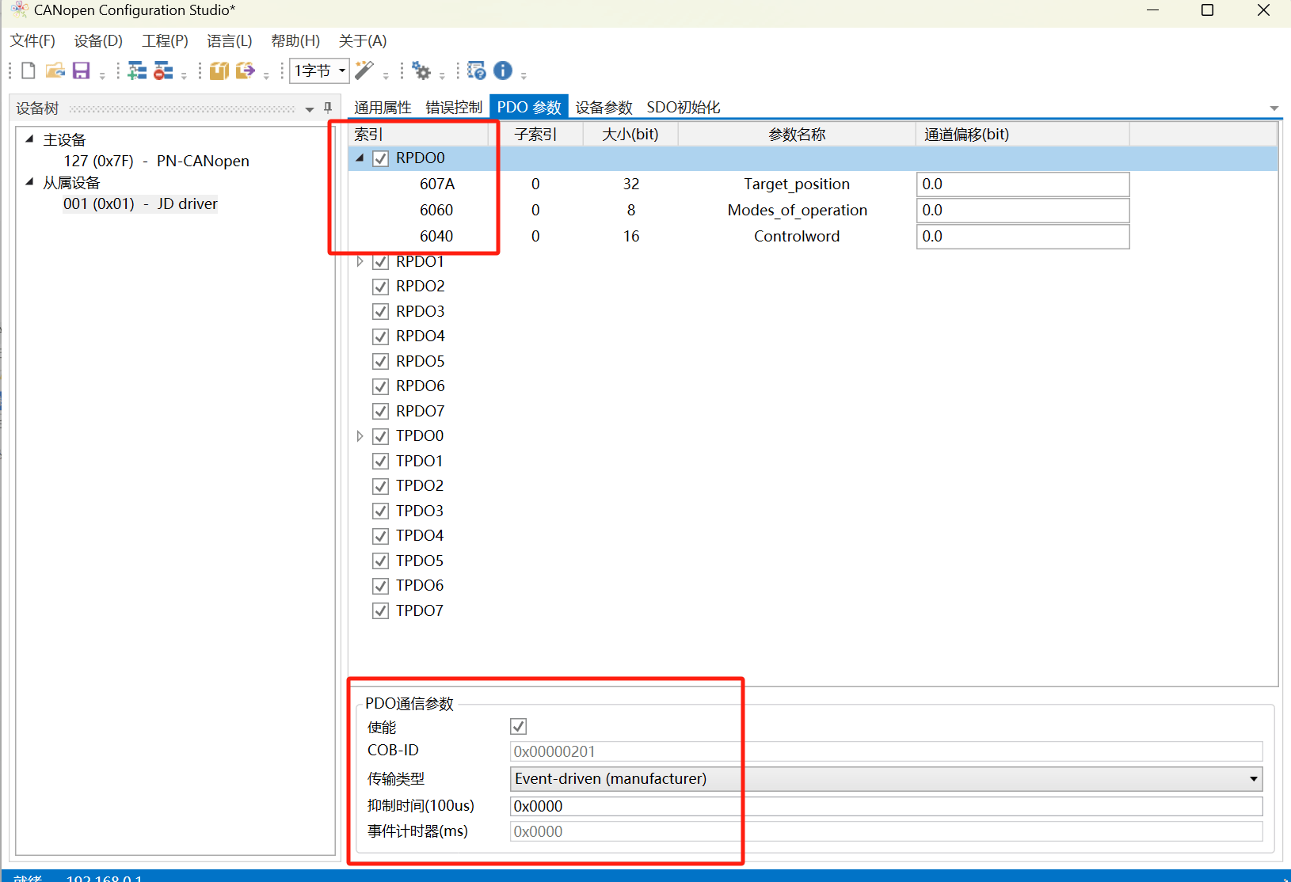Viewport: 1291px width, 882px height.
Task: Click the package box toolbar icon
Action: point(219,70)
